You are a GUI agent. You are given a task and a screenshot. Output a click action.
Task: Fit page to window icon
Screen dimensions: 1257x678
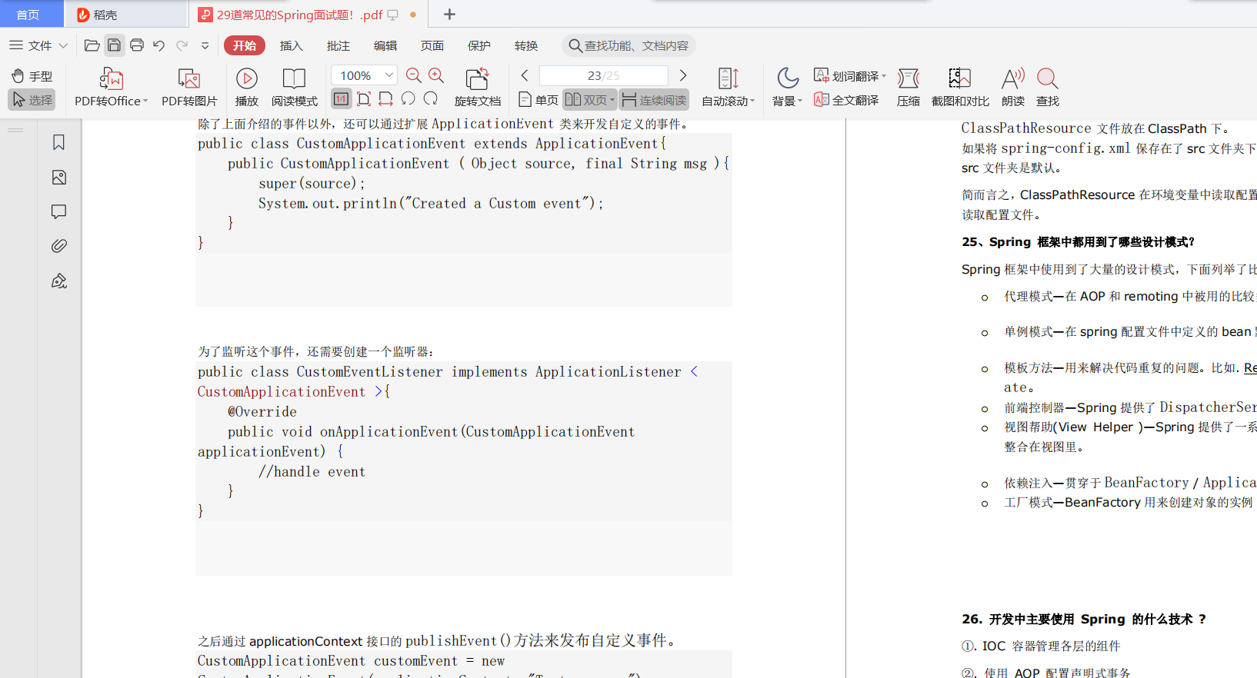tap(364, 99)
